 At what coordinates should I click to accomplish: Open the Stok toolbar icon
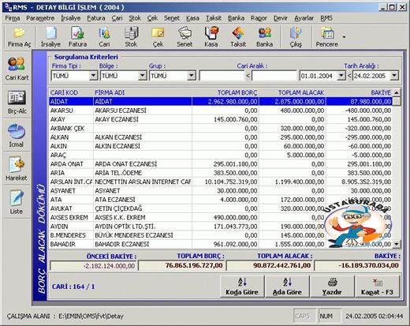[131, 37]
